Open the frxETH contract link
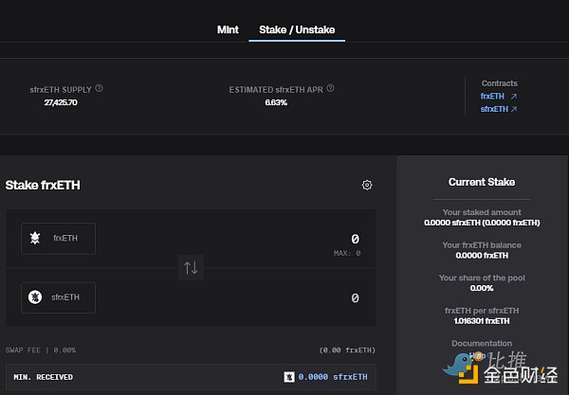This screenshot has width=569, height=395. [x=492, y=96]
